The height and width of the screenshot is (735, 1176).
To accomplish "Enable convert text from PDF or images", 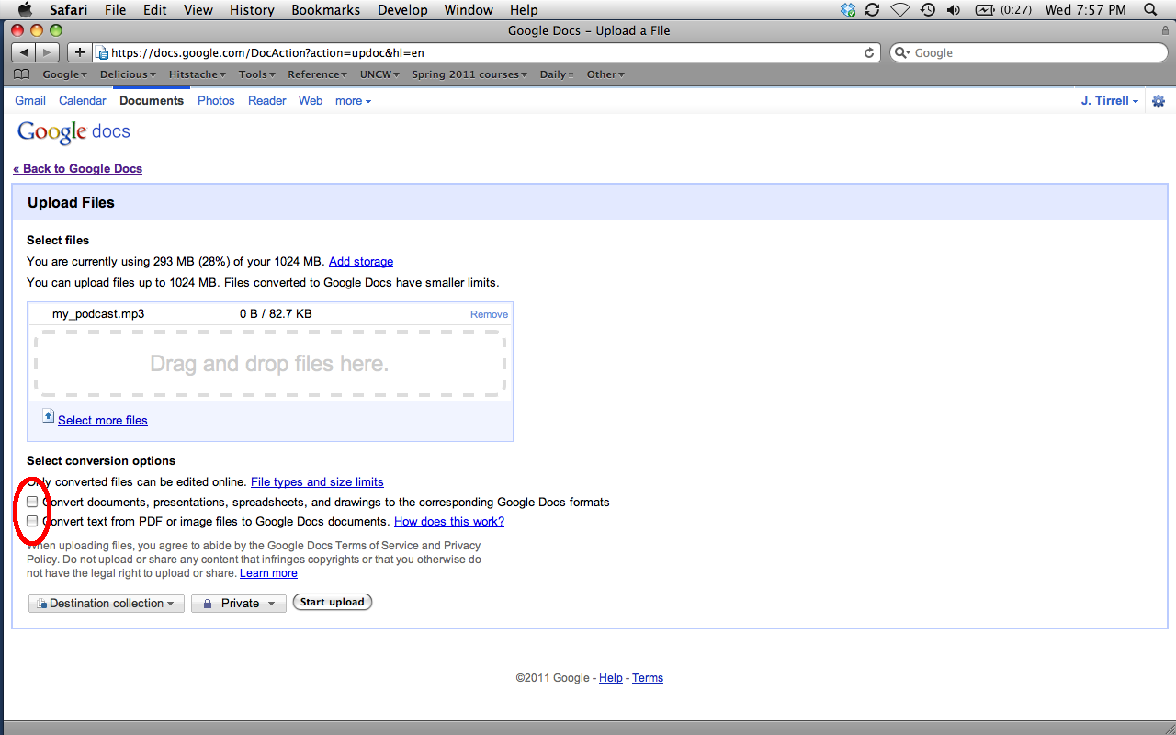I will (x=32, y=521).
